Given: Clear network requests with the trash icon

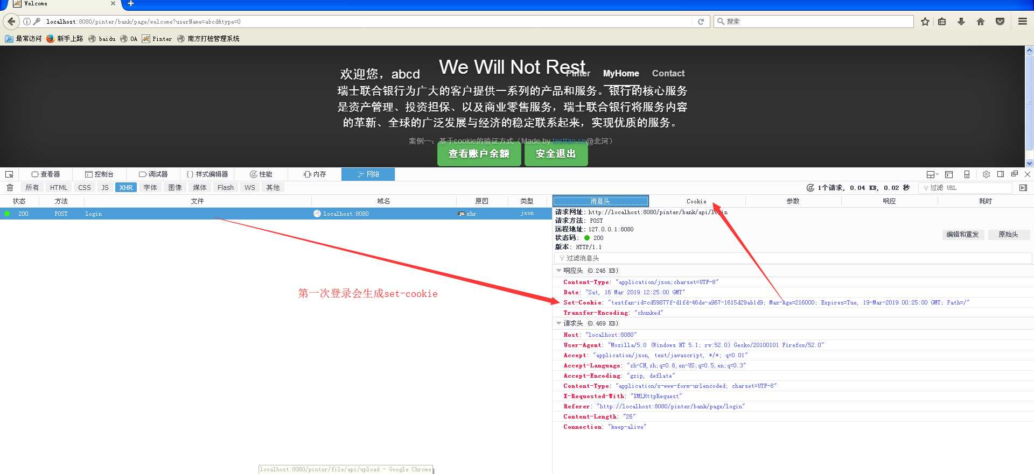Looking at the screenshot, I should (x=10, y=188).
